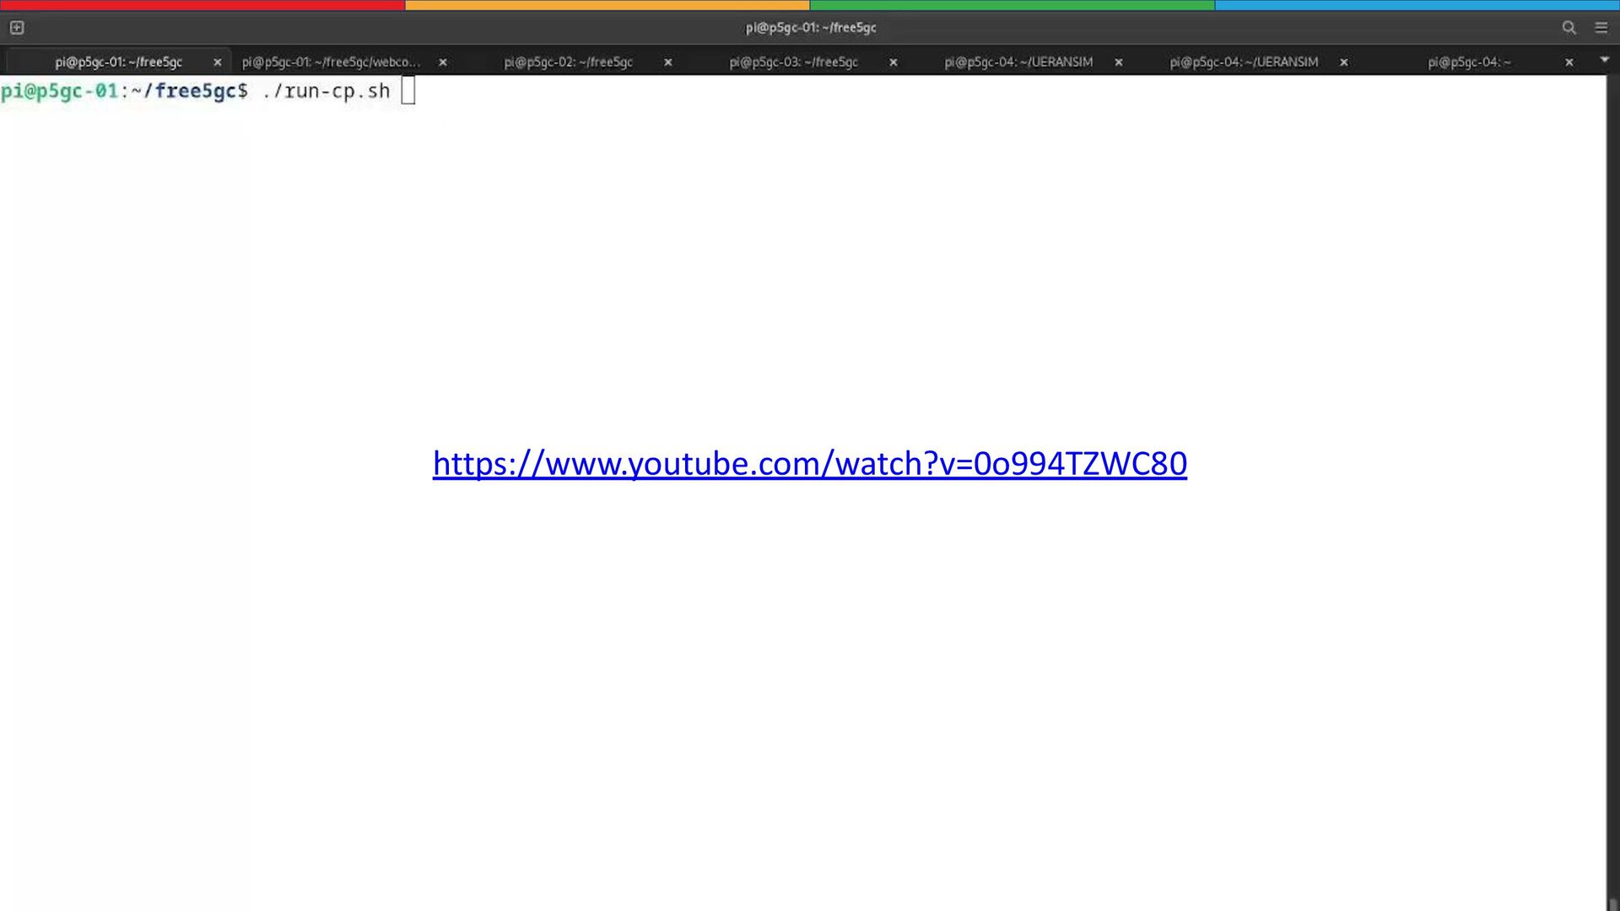Image resolution: width=1620 pixels, height=911 pixels.
Task: Select the first pi@p5gc-04: ~/UERANSIM tab
Action: click(x=1018, y=62)
